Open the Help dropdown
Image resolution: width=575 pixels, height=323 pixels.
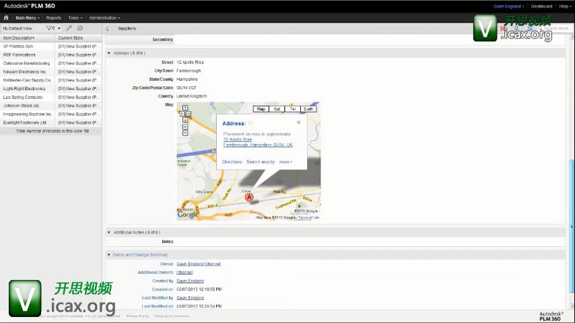coord(565,6)
